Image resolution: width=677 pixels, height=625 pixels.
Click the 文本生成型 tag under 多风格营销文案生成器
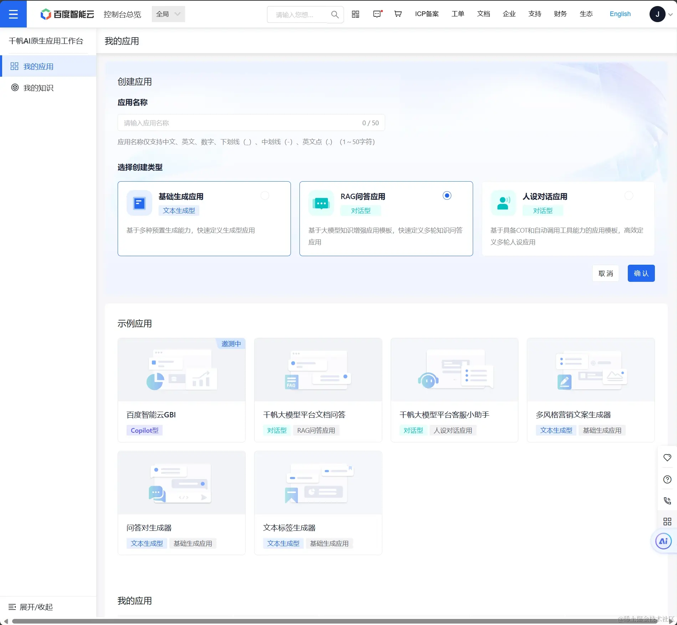click(x=556, y=430)
